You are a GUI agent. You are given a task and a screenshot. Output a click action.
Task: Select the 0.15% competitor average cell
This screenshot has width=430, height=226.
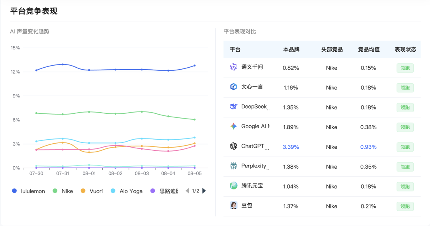[x=368, y=68]
